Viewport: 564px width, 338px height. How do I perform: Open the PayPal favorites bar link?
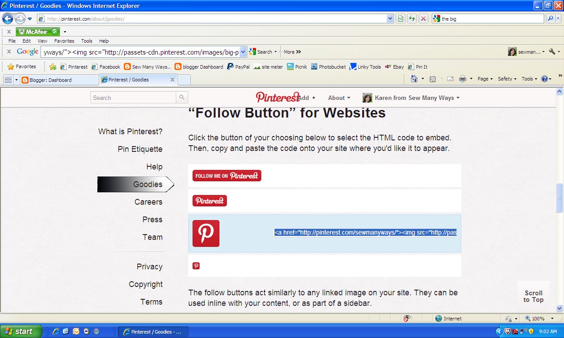[x=238, y=67]
